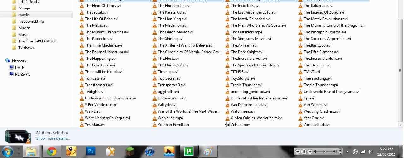Select The Simpsons Movie.avi file
The image size is (404, 158).
pyautogui.click(x=251, y=39)
